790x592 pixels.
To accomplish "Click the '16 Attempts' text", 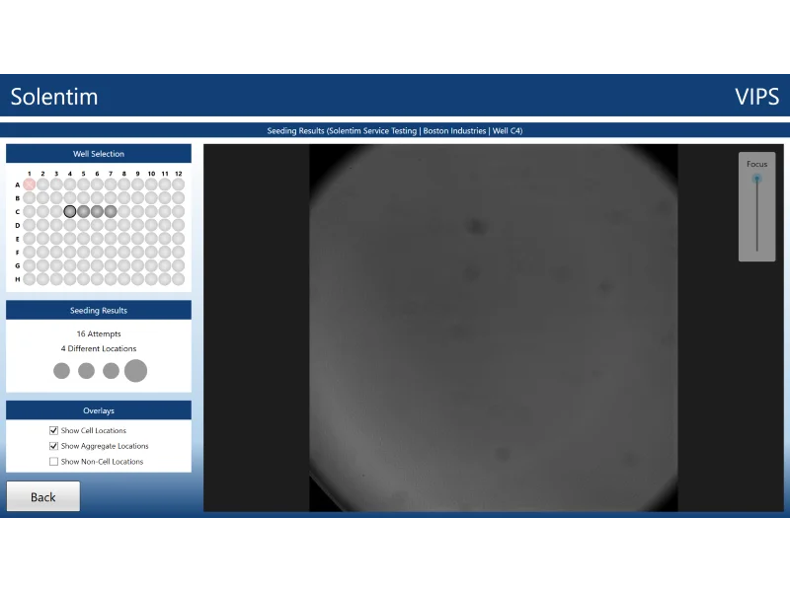I will tap(99, 333).
